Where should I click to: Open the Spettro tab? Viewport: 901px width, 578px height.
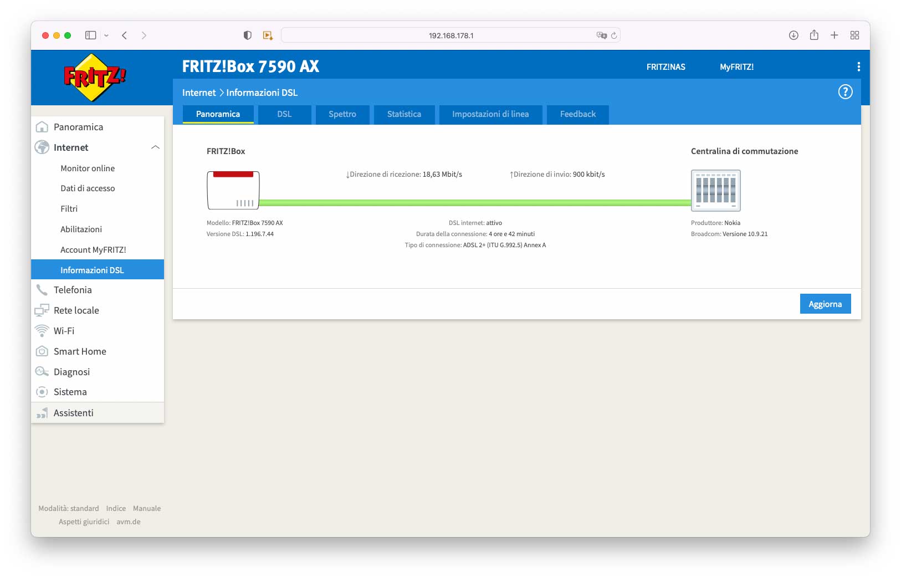pos(342,114)
